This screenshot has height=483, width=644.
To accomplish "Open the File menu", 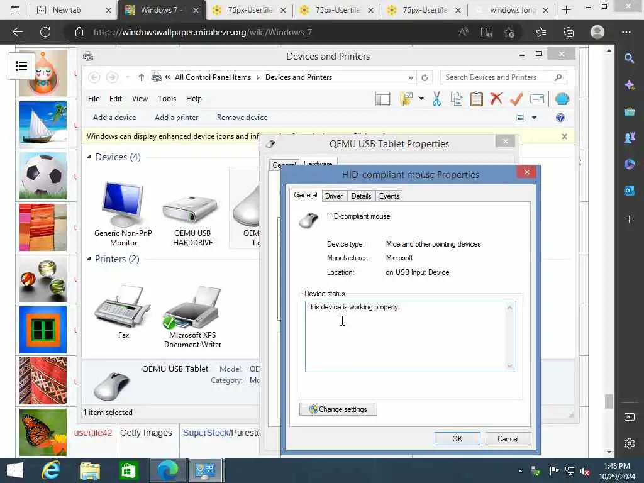I will (94, 99).
